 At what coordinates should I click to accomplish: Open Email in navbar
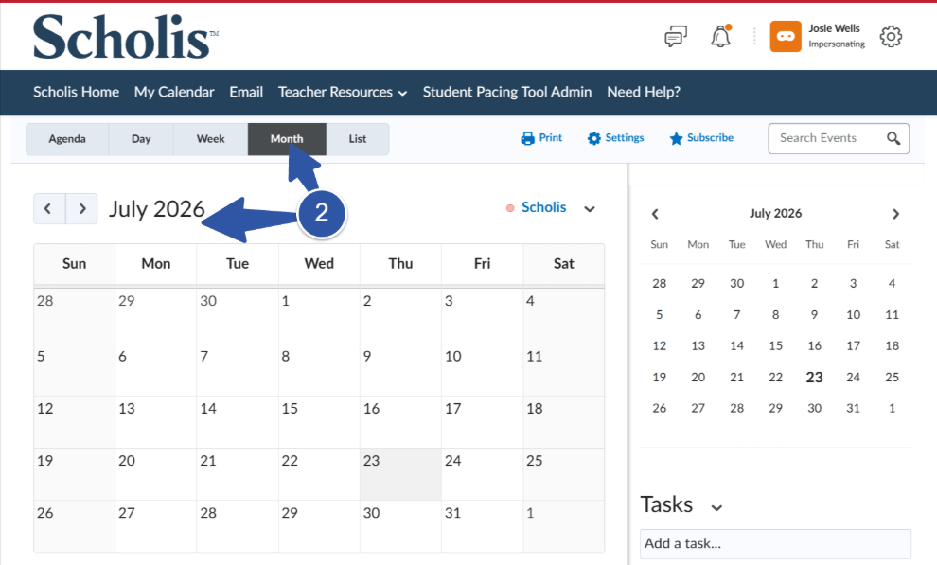click(246, 92)
